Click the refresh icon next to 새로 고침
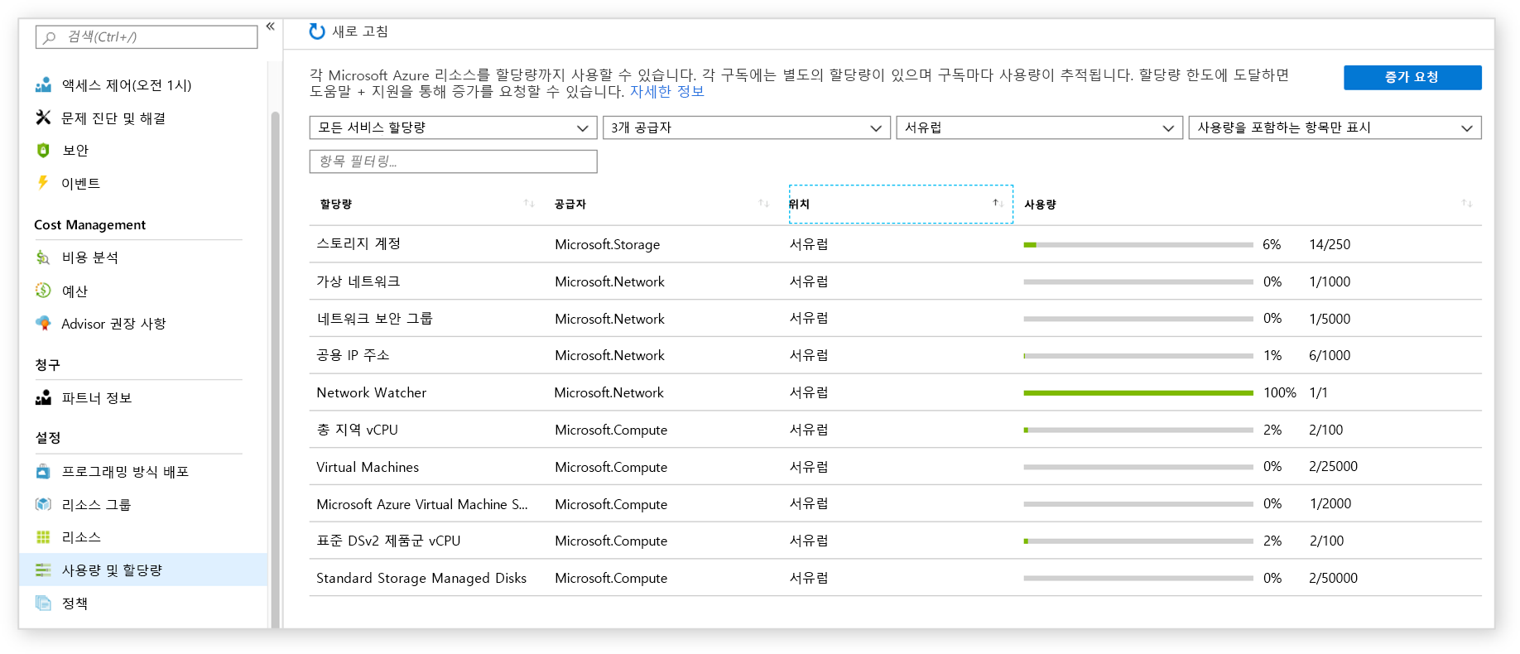This screenshot has height=654, width=1520. (317, 31)
